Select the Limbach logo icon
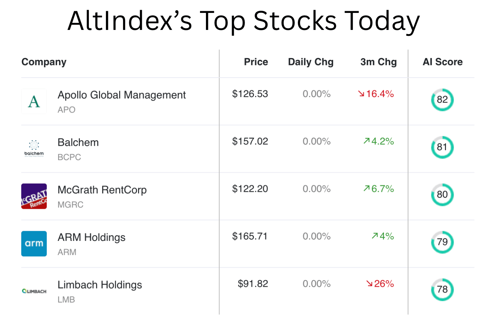Viewport: 492px width, 316px height. [x=34, y=291]
